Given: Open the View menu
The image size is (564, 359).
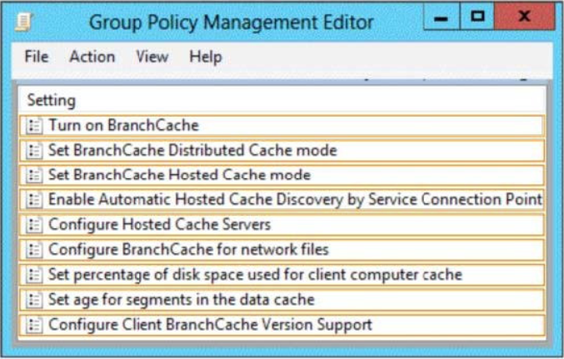Looking at the screenshot, I should pyautogui.click(x=152, y=57).
